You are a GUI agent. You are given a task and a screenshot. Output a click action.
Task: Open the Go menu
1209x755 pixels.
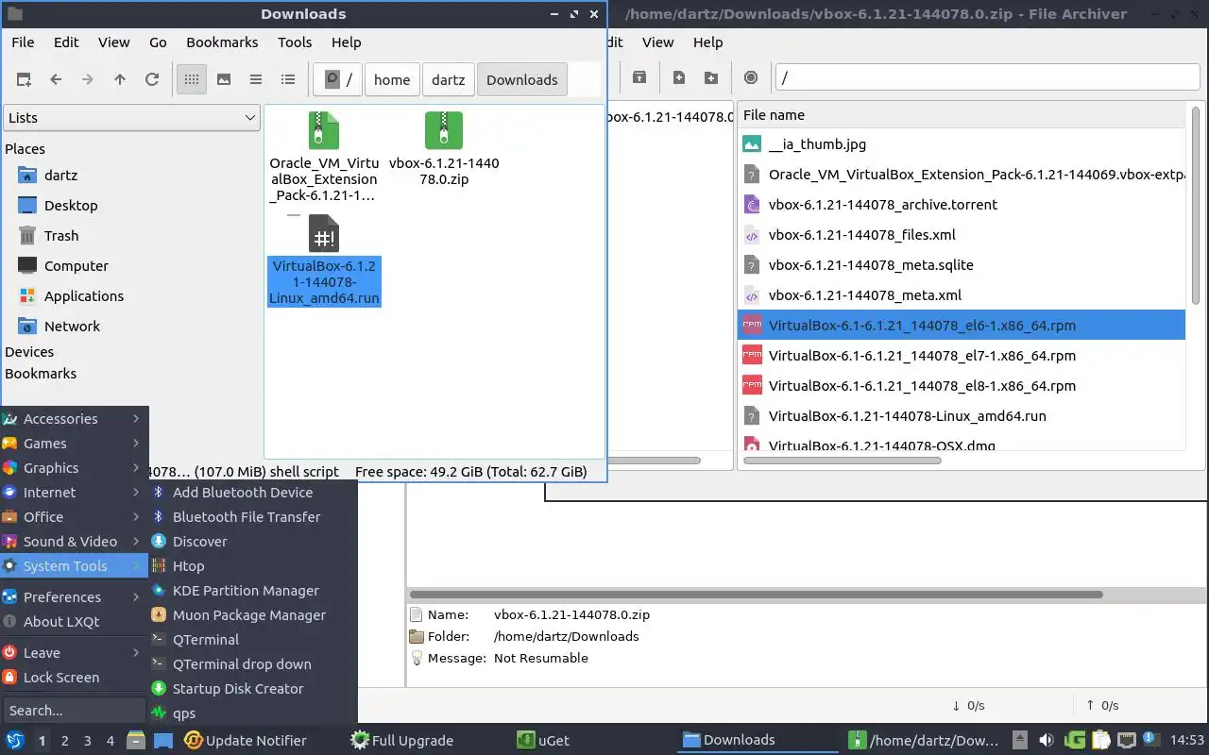tap(158, 42)
